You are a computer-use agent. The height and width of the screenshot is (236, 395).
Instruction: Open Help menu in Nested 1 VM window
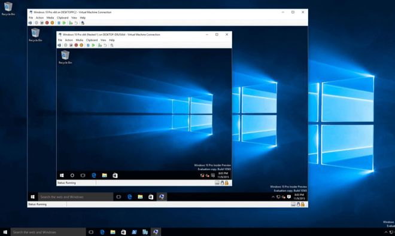(112, 40)
